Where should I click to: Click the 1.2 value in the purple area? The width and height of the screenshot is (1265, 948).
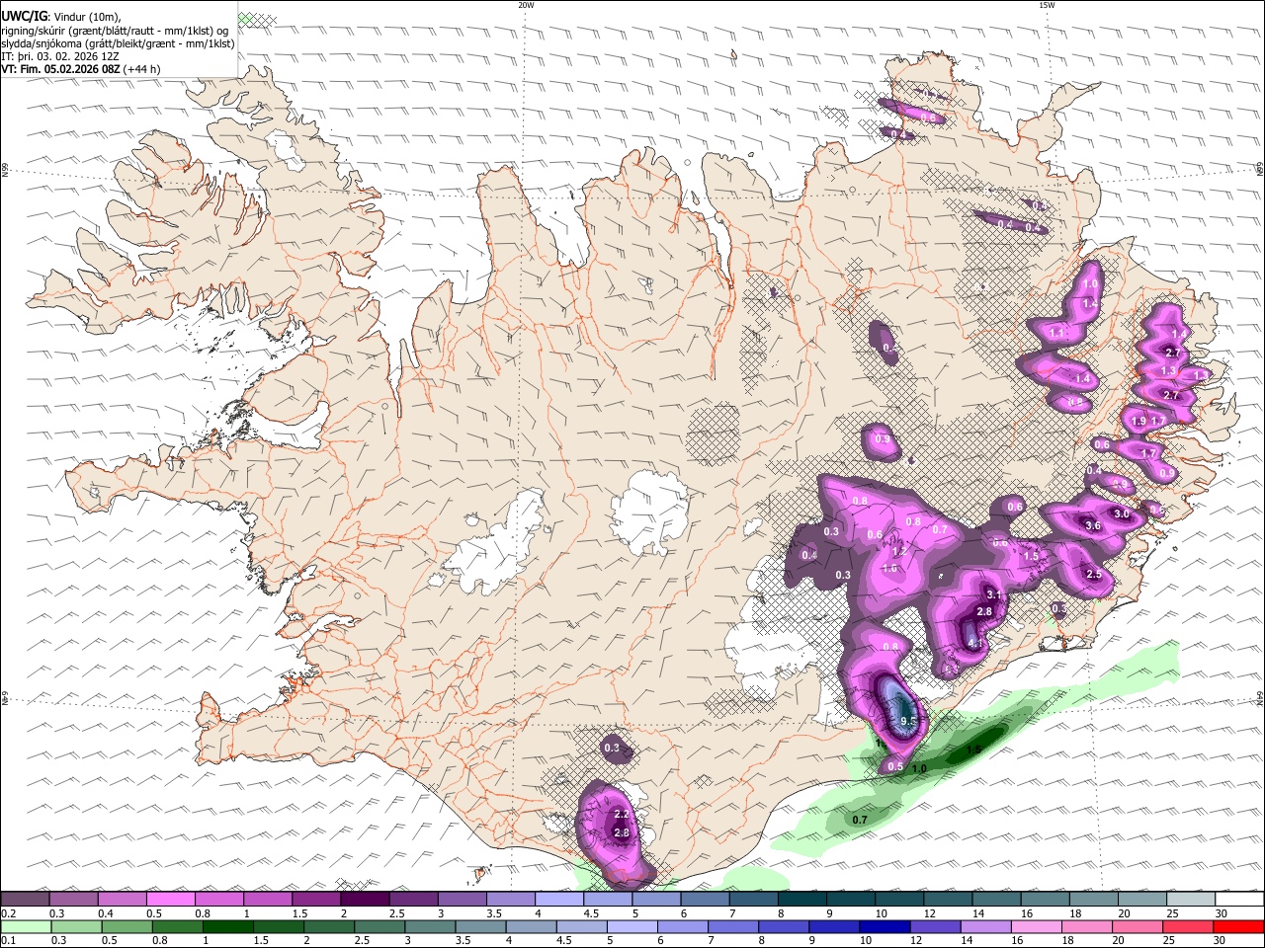point(899,552)
